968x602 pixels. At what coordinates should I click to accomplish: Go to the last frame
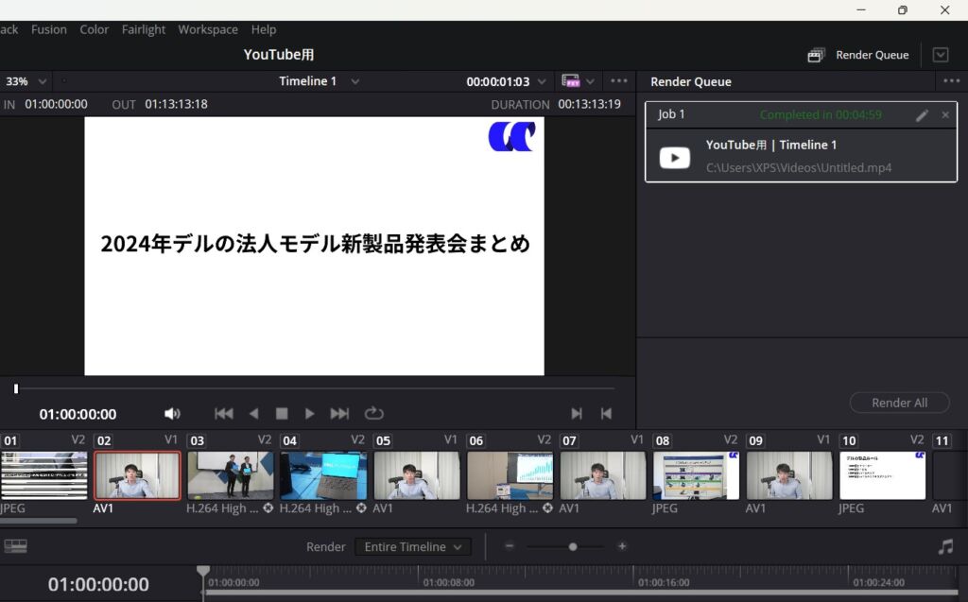339,414
